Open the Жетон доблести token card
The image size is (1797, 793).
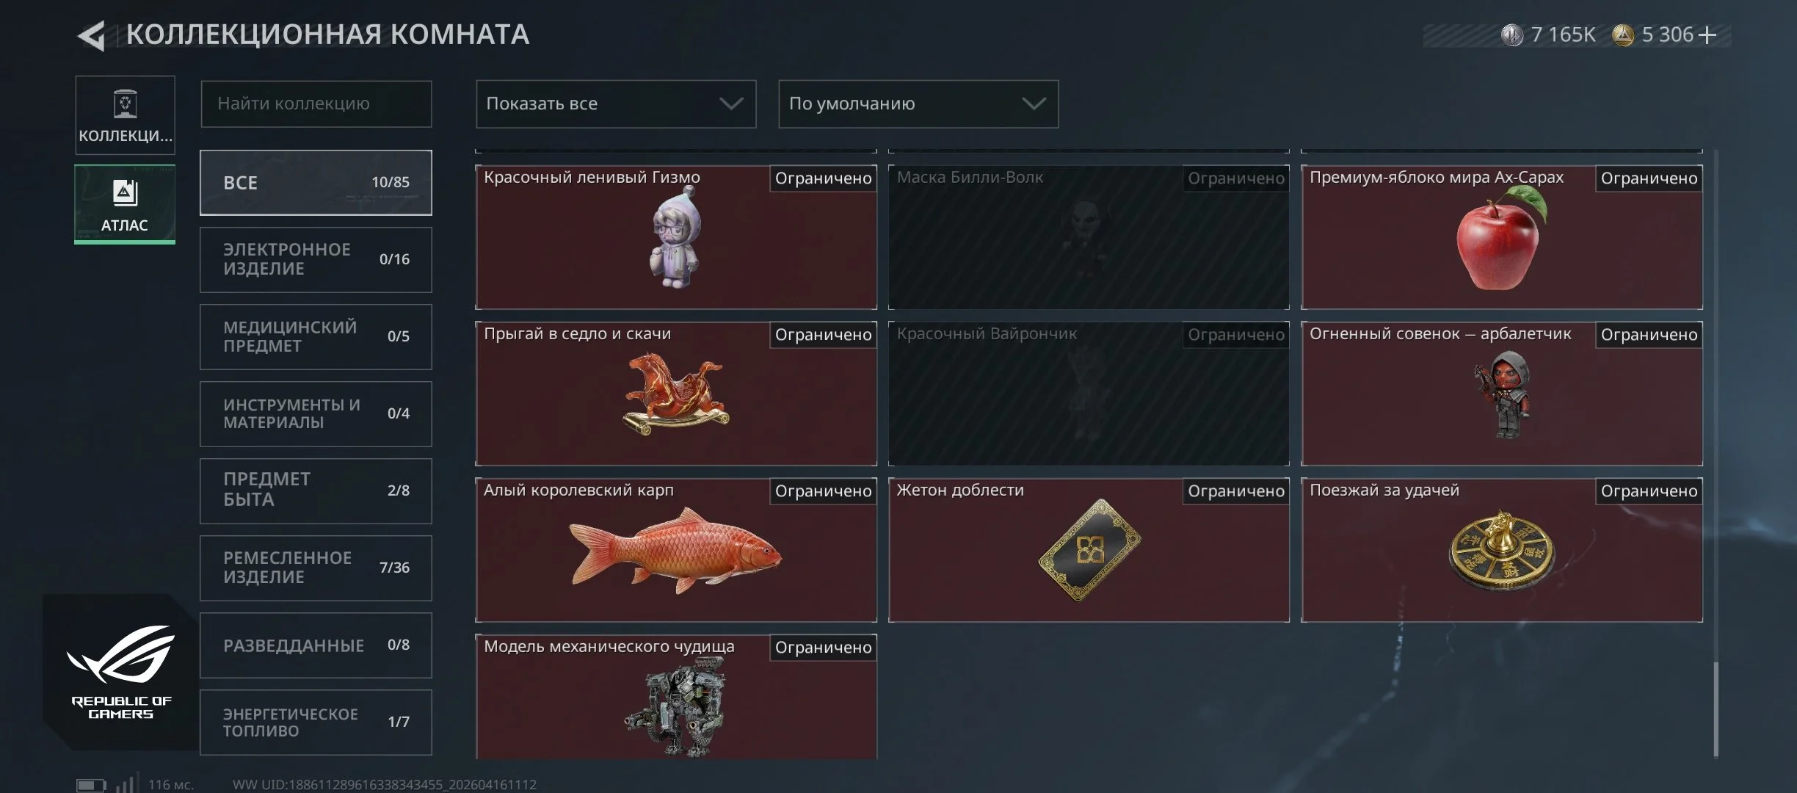click(1089, 550)
